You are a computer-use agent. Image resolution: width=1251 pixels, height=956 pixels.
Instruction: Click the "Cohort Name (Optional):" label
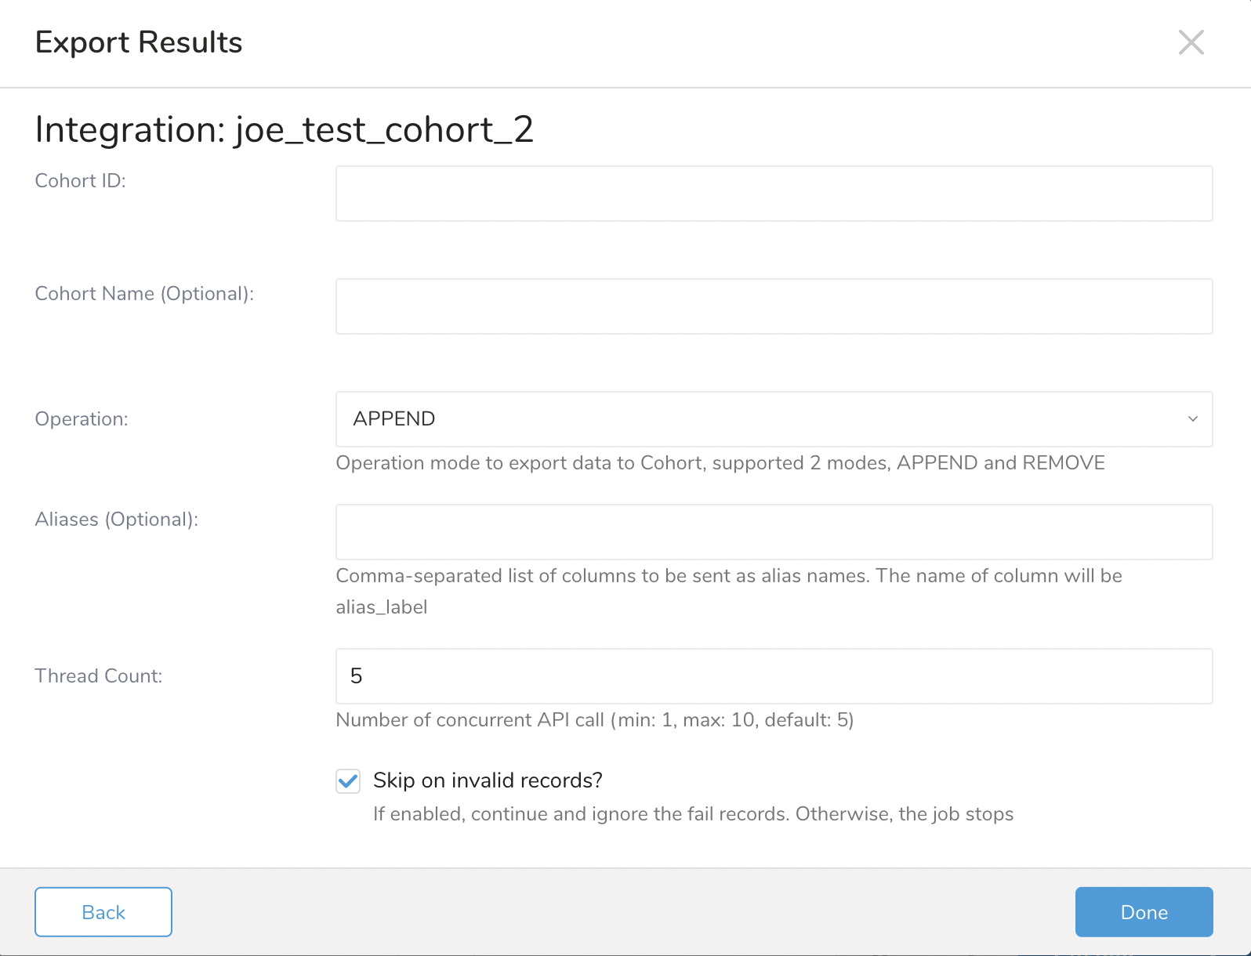click(145, 294)
